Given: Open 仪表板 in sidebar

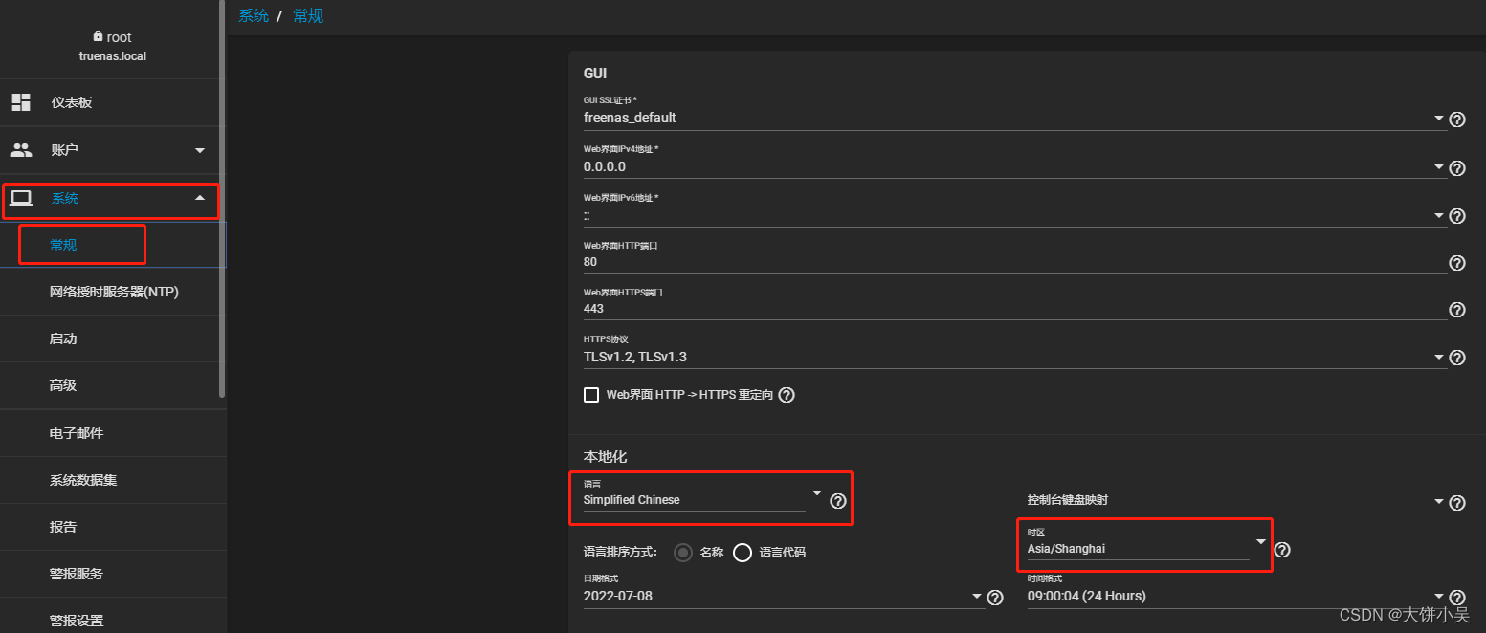Looking at the screenshot, I should 110,102.
